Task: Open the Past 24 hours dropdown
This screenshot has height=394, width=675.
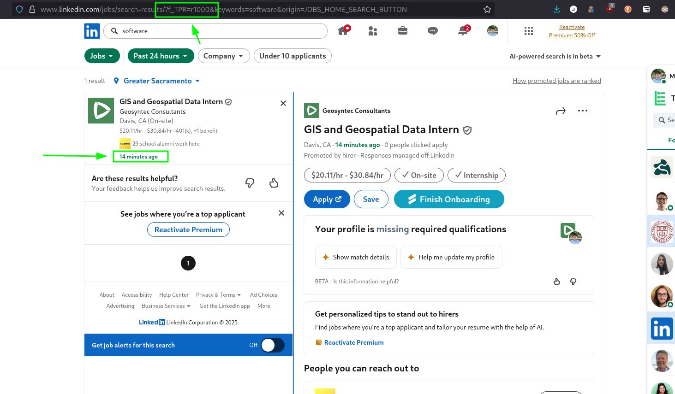Action: point(161,56)
